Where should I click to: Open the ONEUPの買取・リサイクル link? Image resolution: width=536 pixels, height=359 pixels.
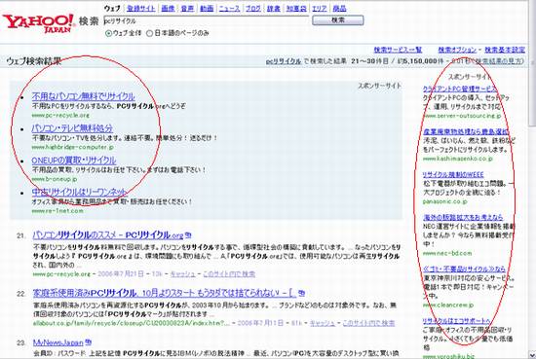[74, 161]
